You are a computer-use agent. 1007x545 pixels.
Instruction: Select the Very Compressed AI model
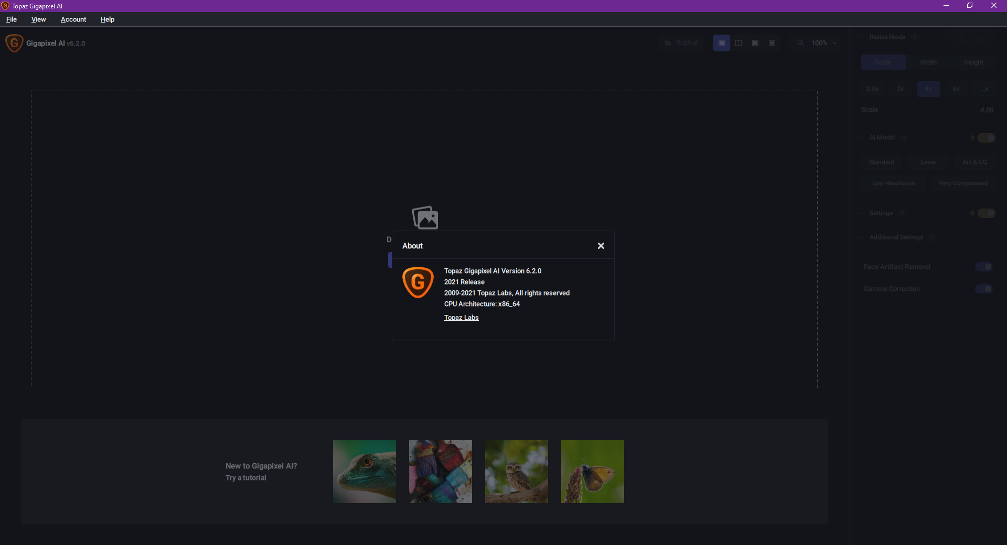(x=963, y=183)
